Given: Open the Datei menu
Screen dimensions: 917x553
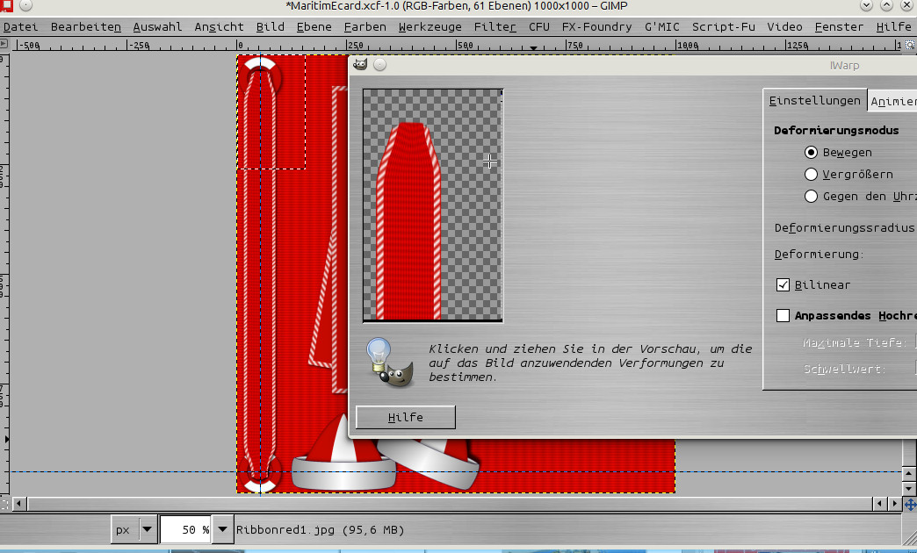Looking at the screenshot, I should tap(20, 27).
